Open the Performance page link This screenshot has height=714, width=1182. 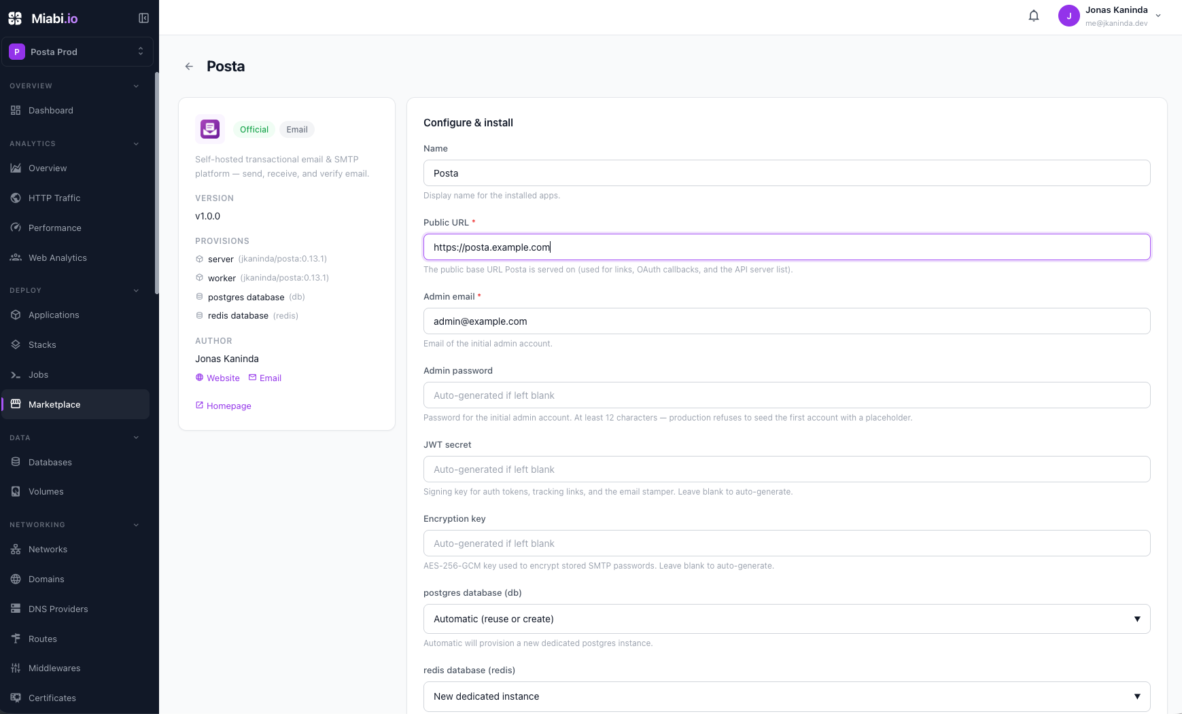tap(75, 228)
